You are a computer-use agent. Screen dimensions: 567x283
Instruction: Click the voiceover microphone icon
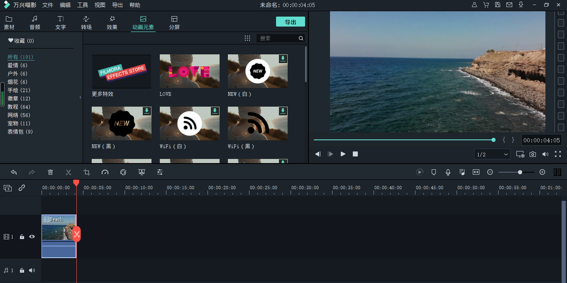click(x=448, y=172)
